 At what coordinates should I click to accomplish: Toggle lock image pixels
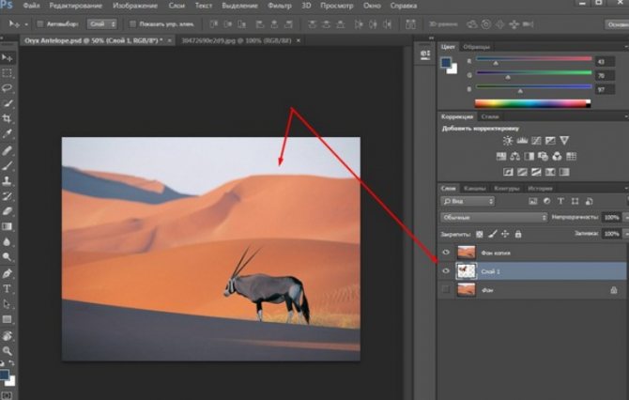[493, 234]
